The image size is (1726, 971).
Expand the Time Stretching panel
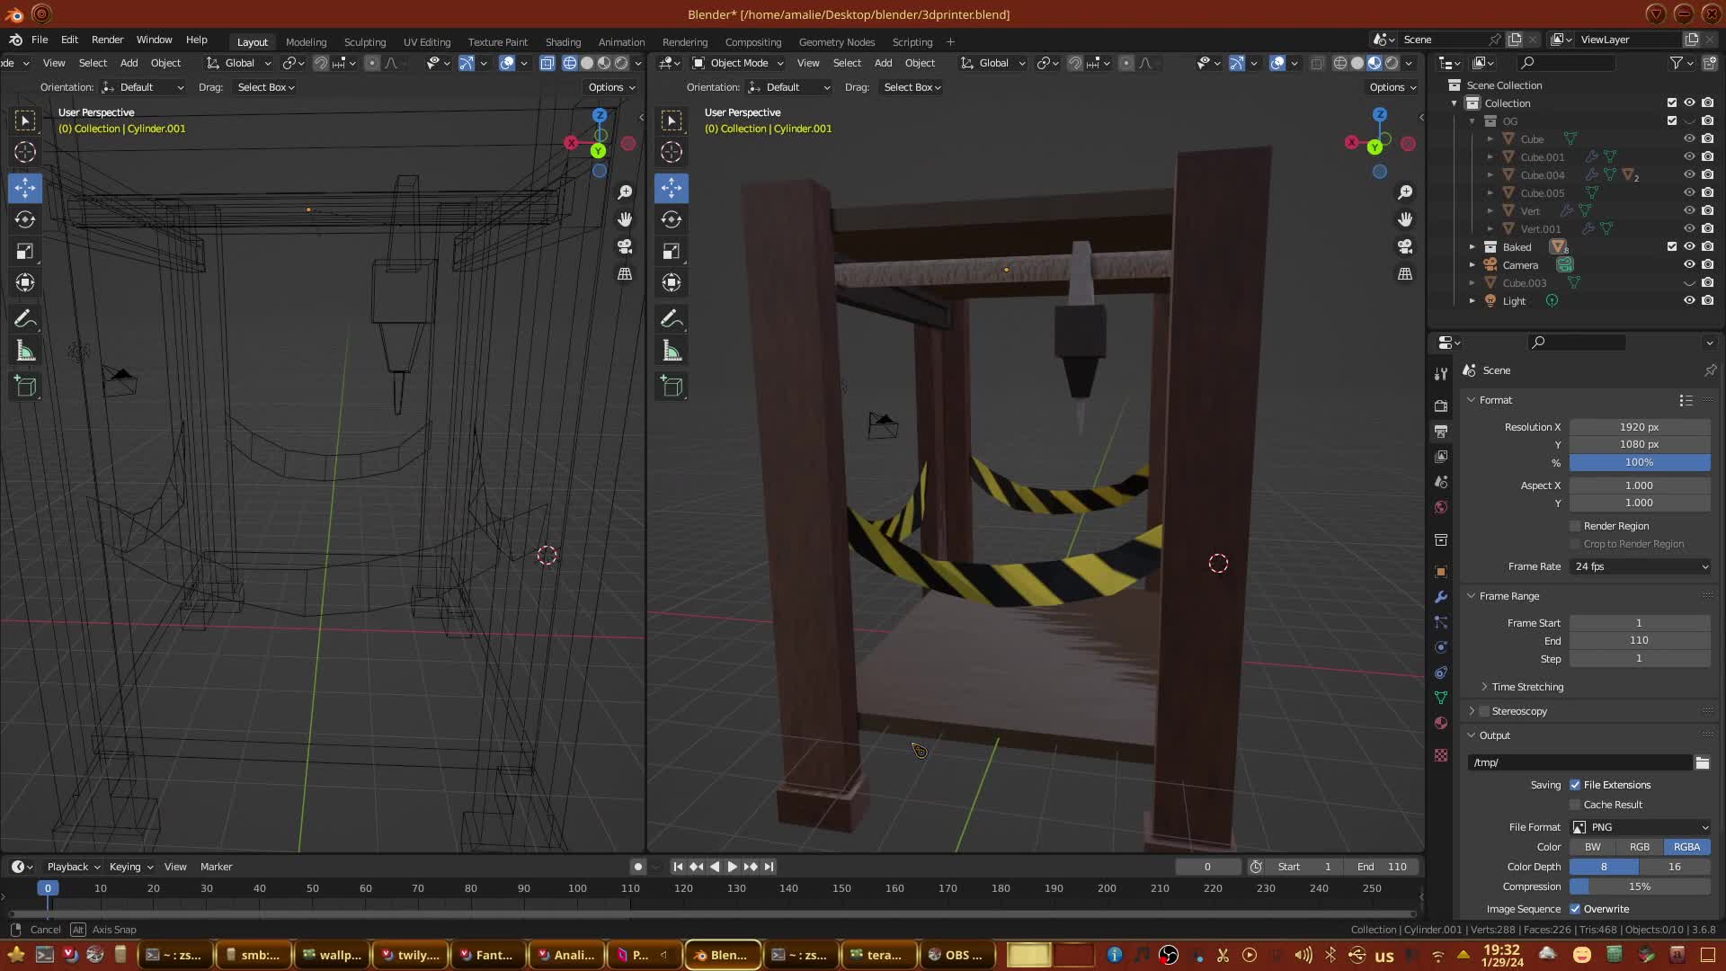(1527, 687)
